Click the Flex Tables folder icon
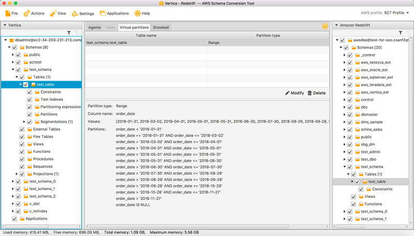The width and height of the screenshot is (414, 236). pyautogui.click(x=30, y=137)
